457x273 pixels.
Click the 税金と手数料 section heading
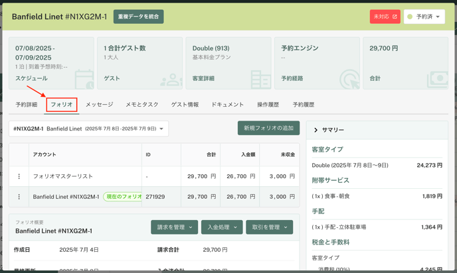click(x=331, y=242)
